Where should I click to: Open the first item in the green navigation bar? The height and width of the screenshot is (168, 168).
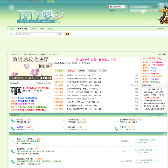pos(12,29)
